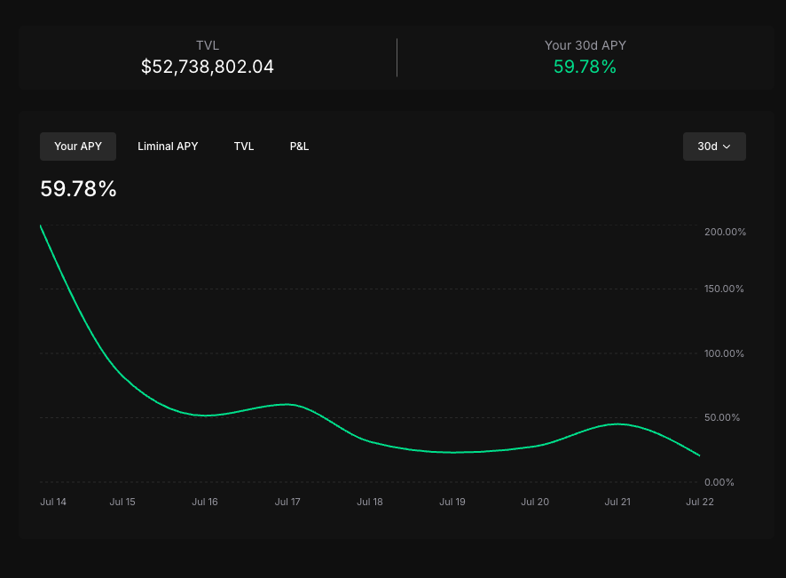Click the 0.00% axis label
786x578 pixels.
(719, 482)
